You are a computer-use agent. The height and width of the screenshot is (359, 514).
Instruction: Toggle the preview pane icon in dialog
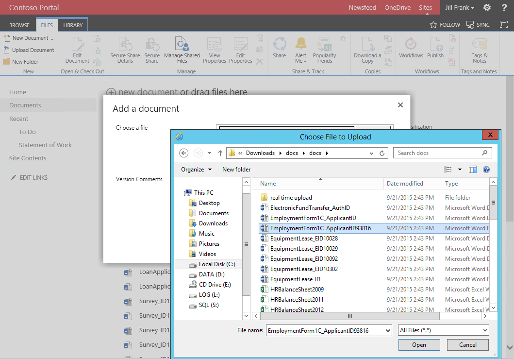[472, 170]
